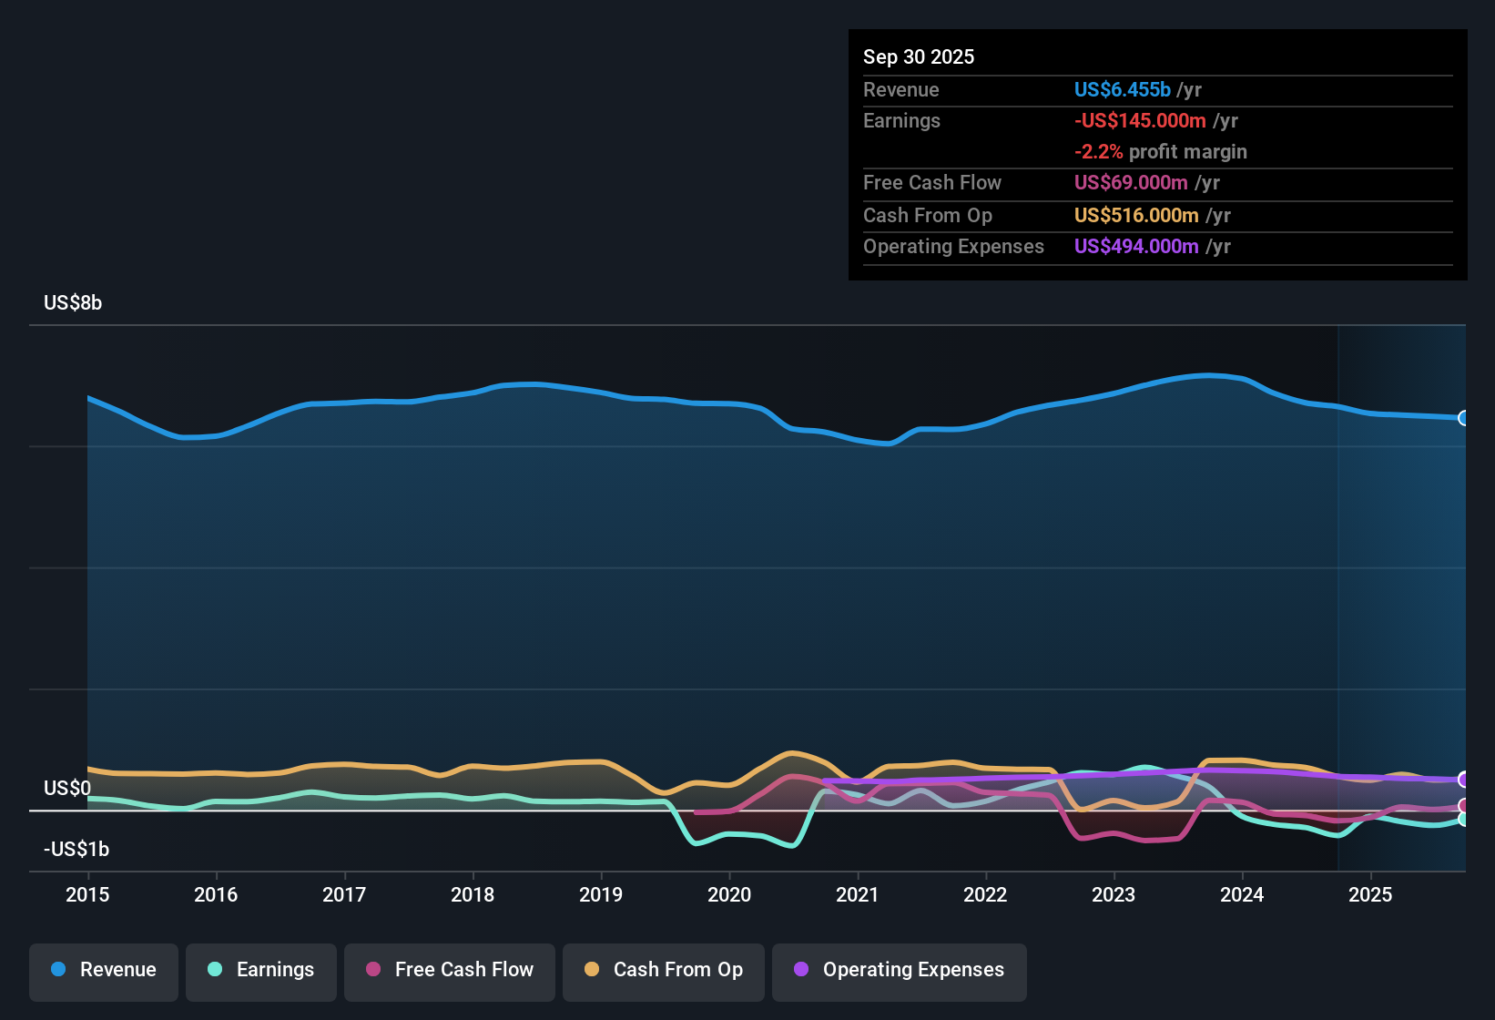Click the -2.2% profit margin text

coord(1160,151)
